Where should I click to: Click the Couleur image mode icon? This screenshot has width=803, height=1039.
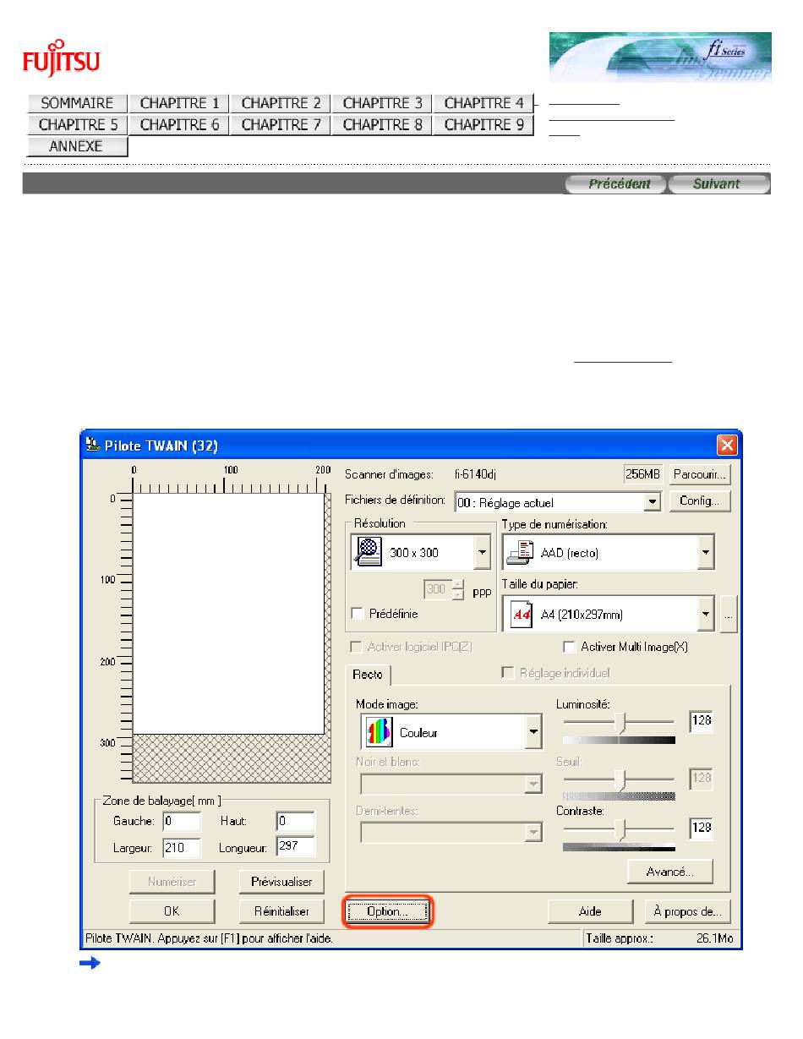tap(378, 732)
